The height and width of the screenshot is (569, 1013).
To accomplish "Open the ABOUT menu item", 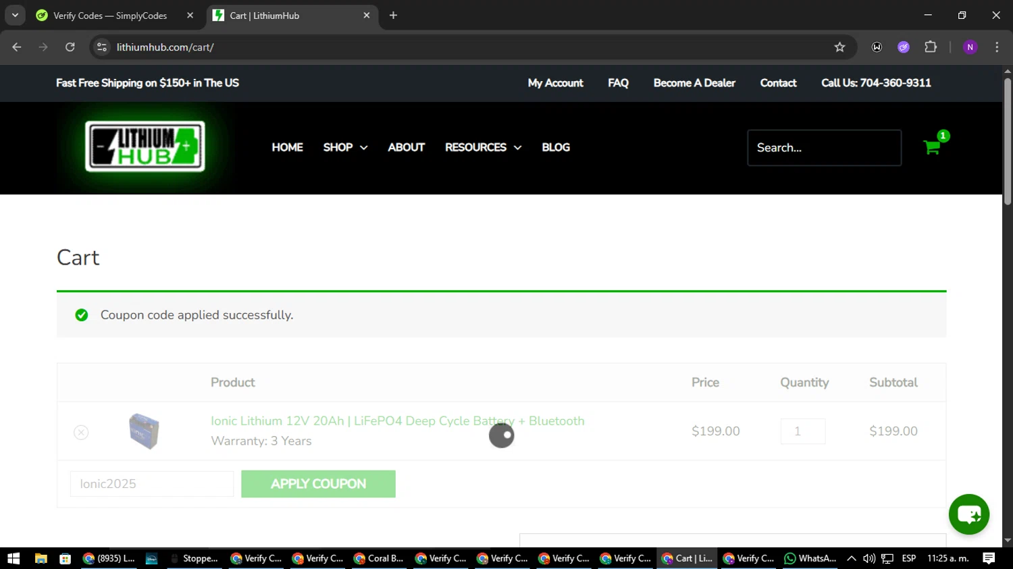I will pos(406,147).
